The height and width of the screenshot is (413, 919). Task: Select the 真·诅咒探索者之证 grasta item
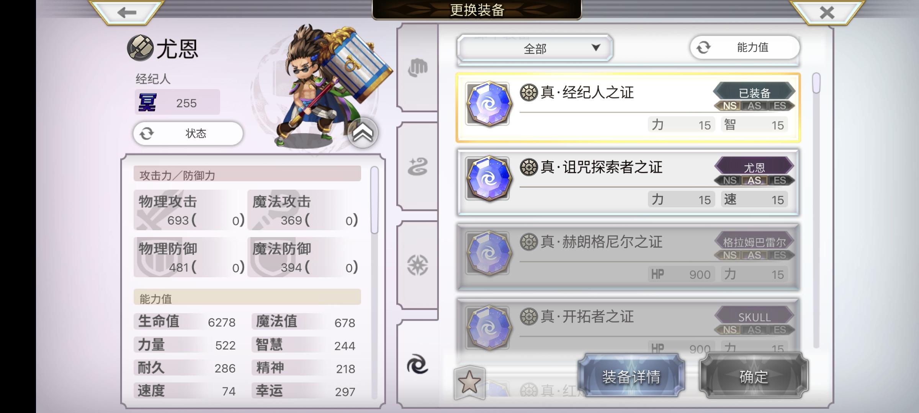pos(628,182)
